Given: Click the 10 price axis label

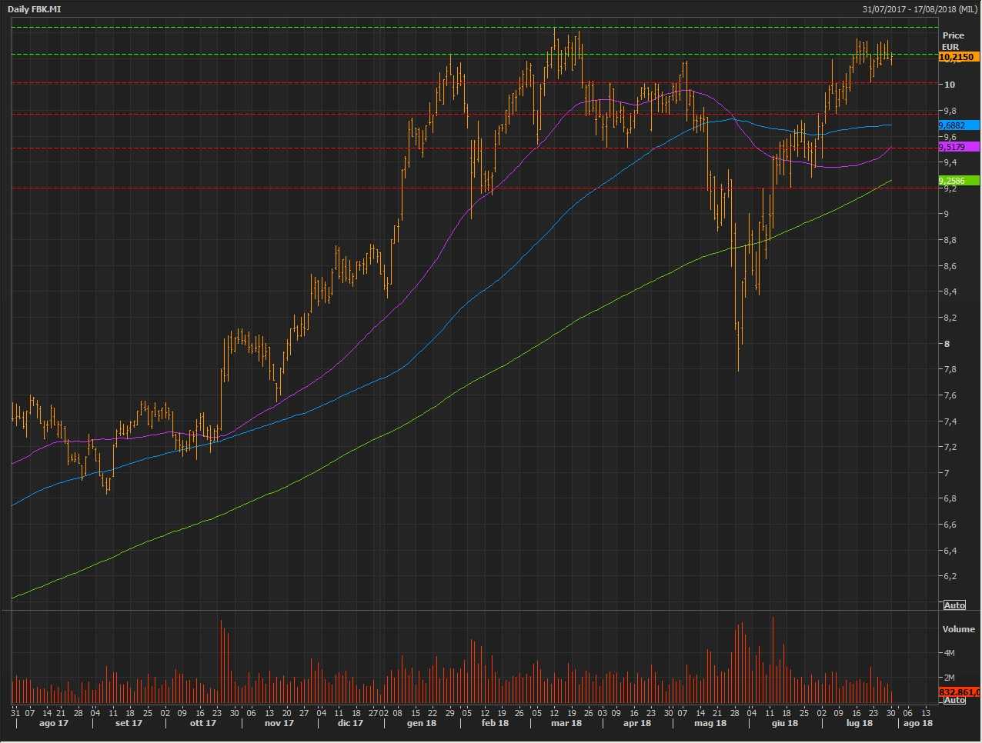Looking at the screenshot, I should (950, 85).
